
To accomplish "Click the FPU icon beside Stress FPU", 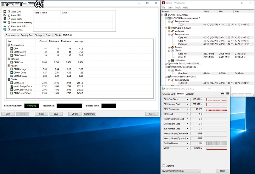I will (5, 15).
